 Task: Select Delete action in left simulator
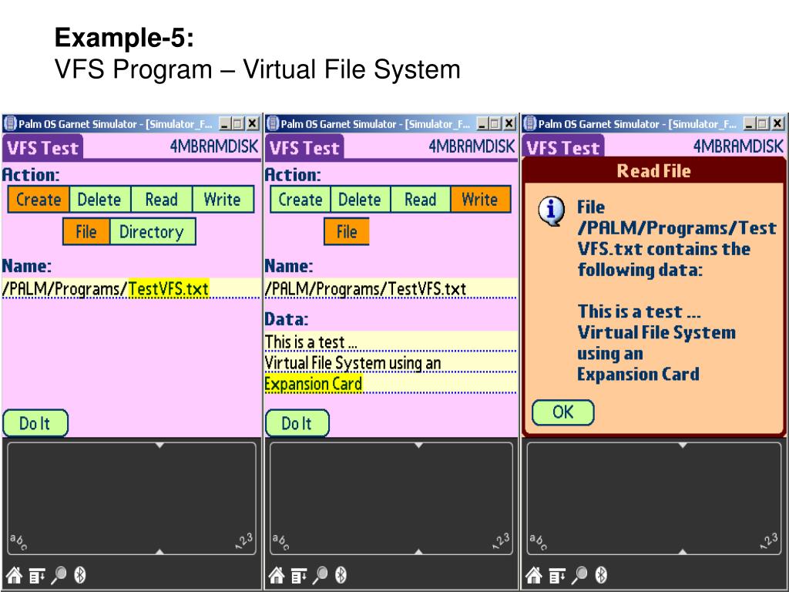click(x=99, y=200)
